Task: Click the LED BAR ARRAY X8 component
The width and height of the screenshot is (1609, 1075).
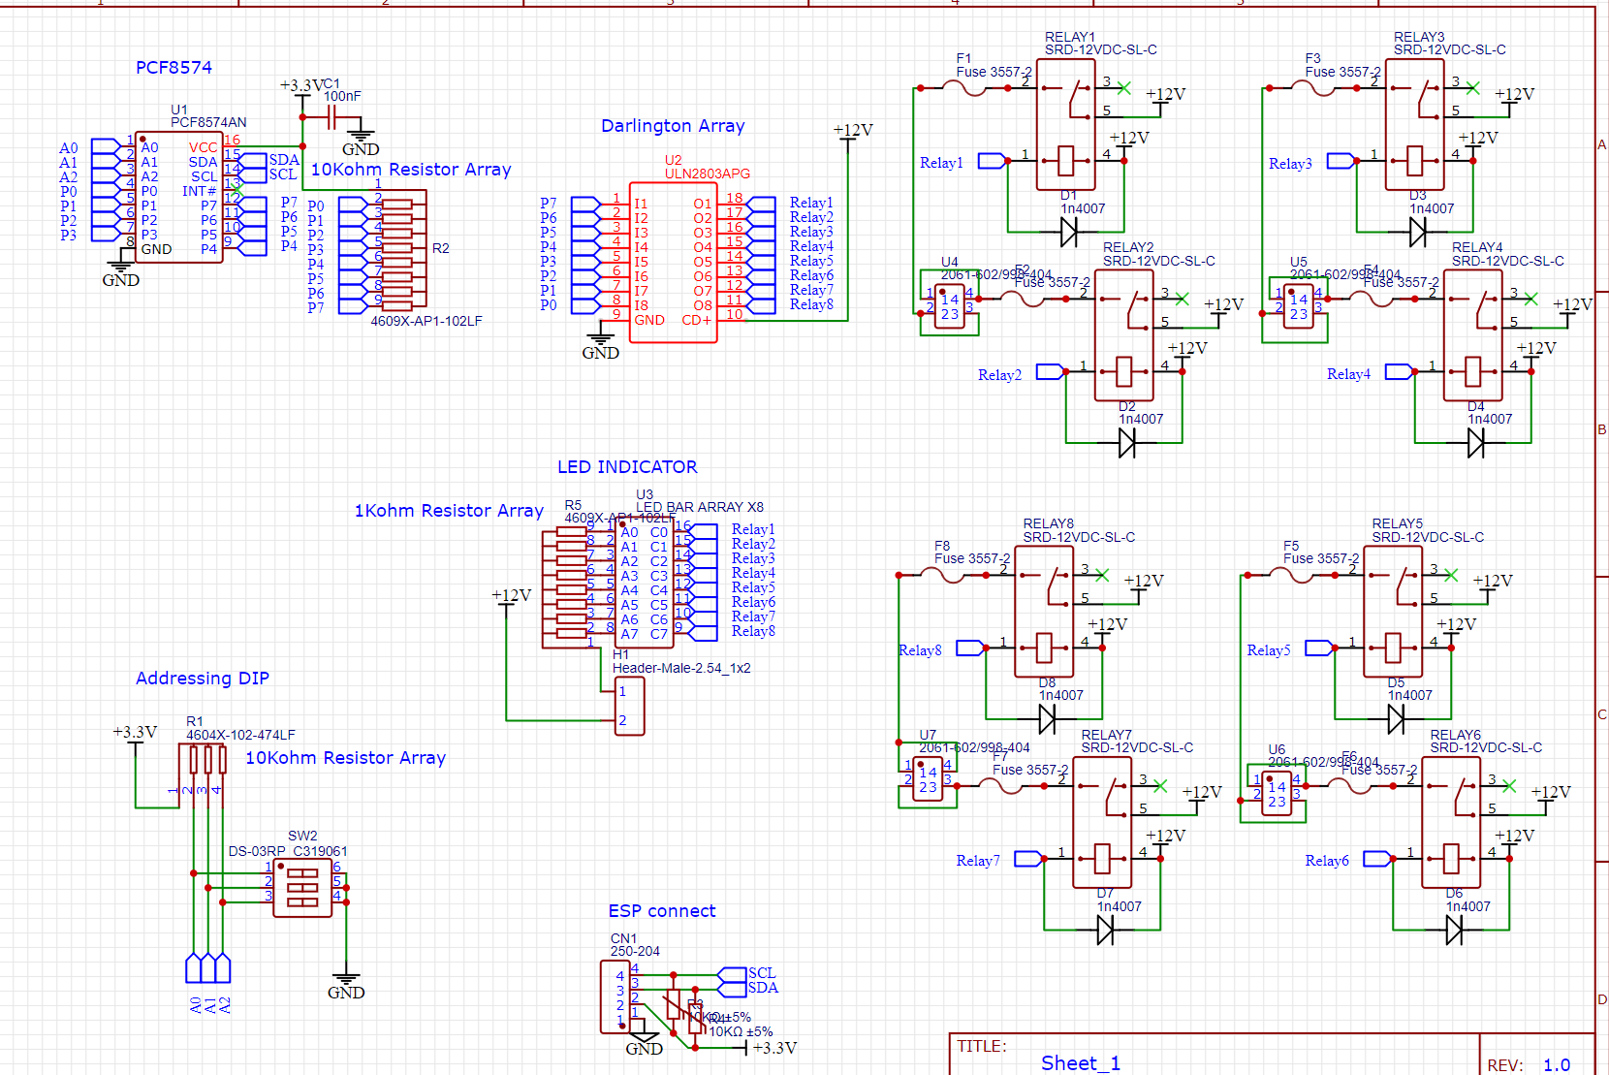Action: (645, 582)
